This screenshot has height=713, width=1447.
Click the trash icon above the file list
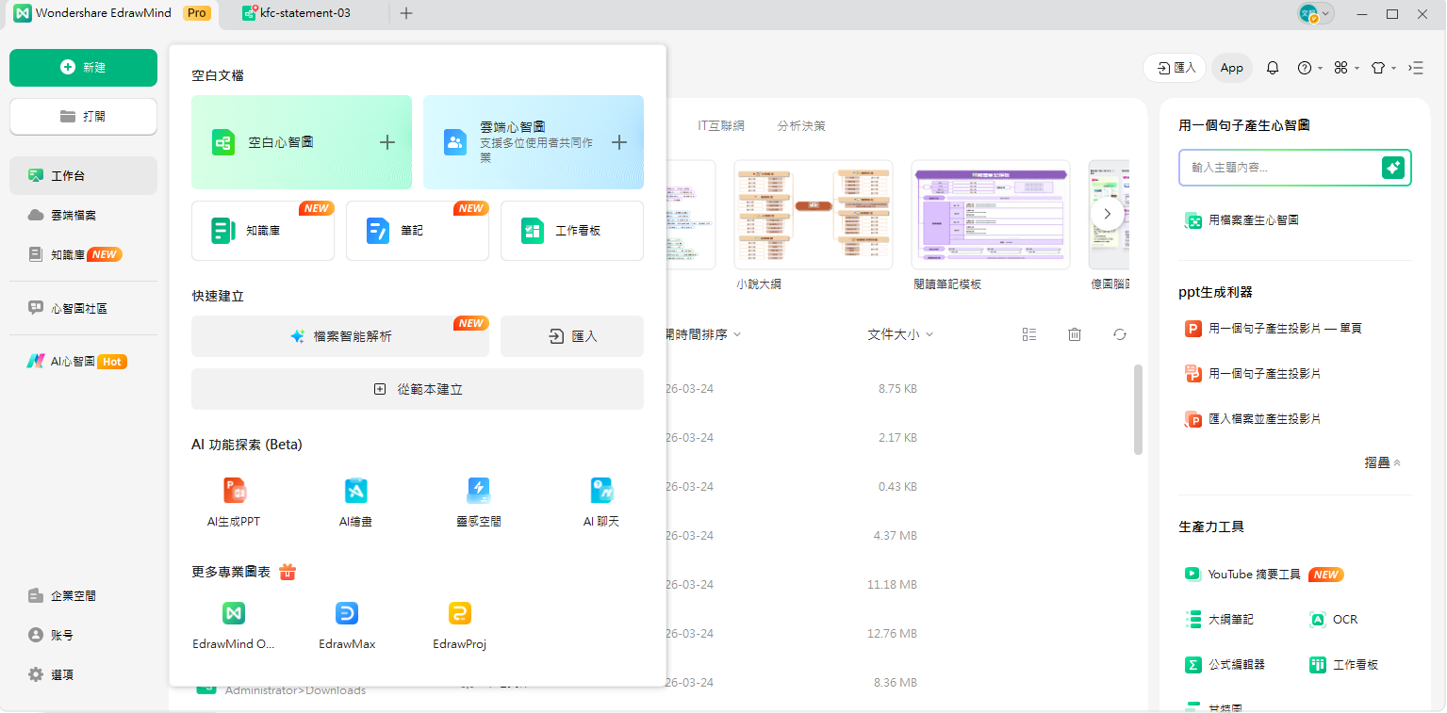pos(1074,333)
